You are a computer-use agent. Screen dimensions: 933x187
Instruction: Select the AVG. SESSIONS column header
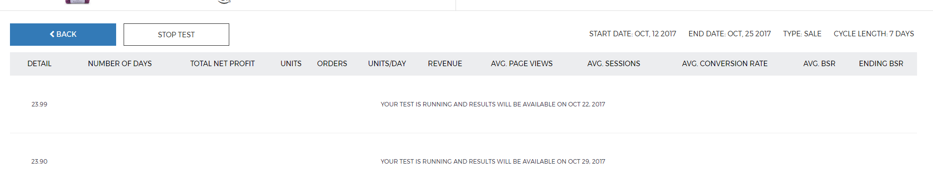pyautogui.click(x=614, y=64)
